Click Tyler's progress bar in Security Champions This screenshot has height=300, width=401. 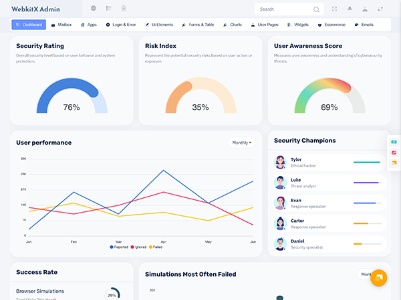click(x=366, y=162)
